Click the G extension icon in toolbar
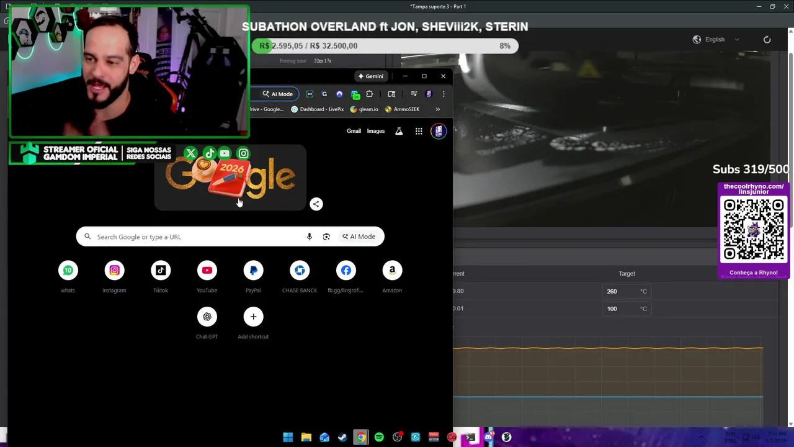794x447 pixels. [324, 94]
